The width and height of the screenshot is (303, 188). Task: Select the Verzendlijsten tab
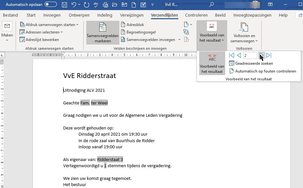164,15
